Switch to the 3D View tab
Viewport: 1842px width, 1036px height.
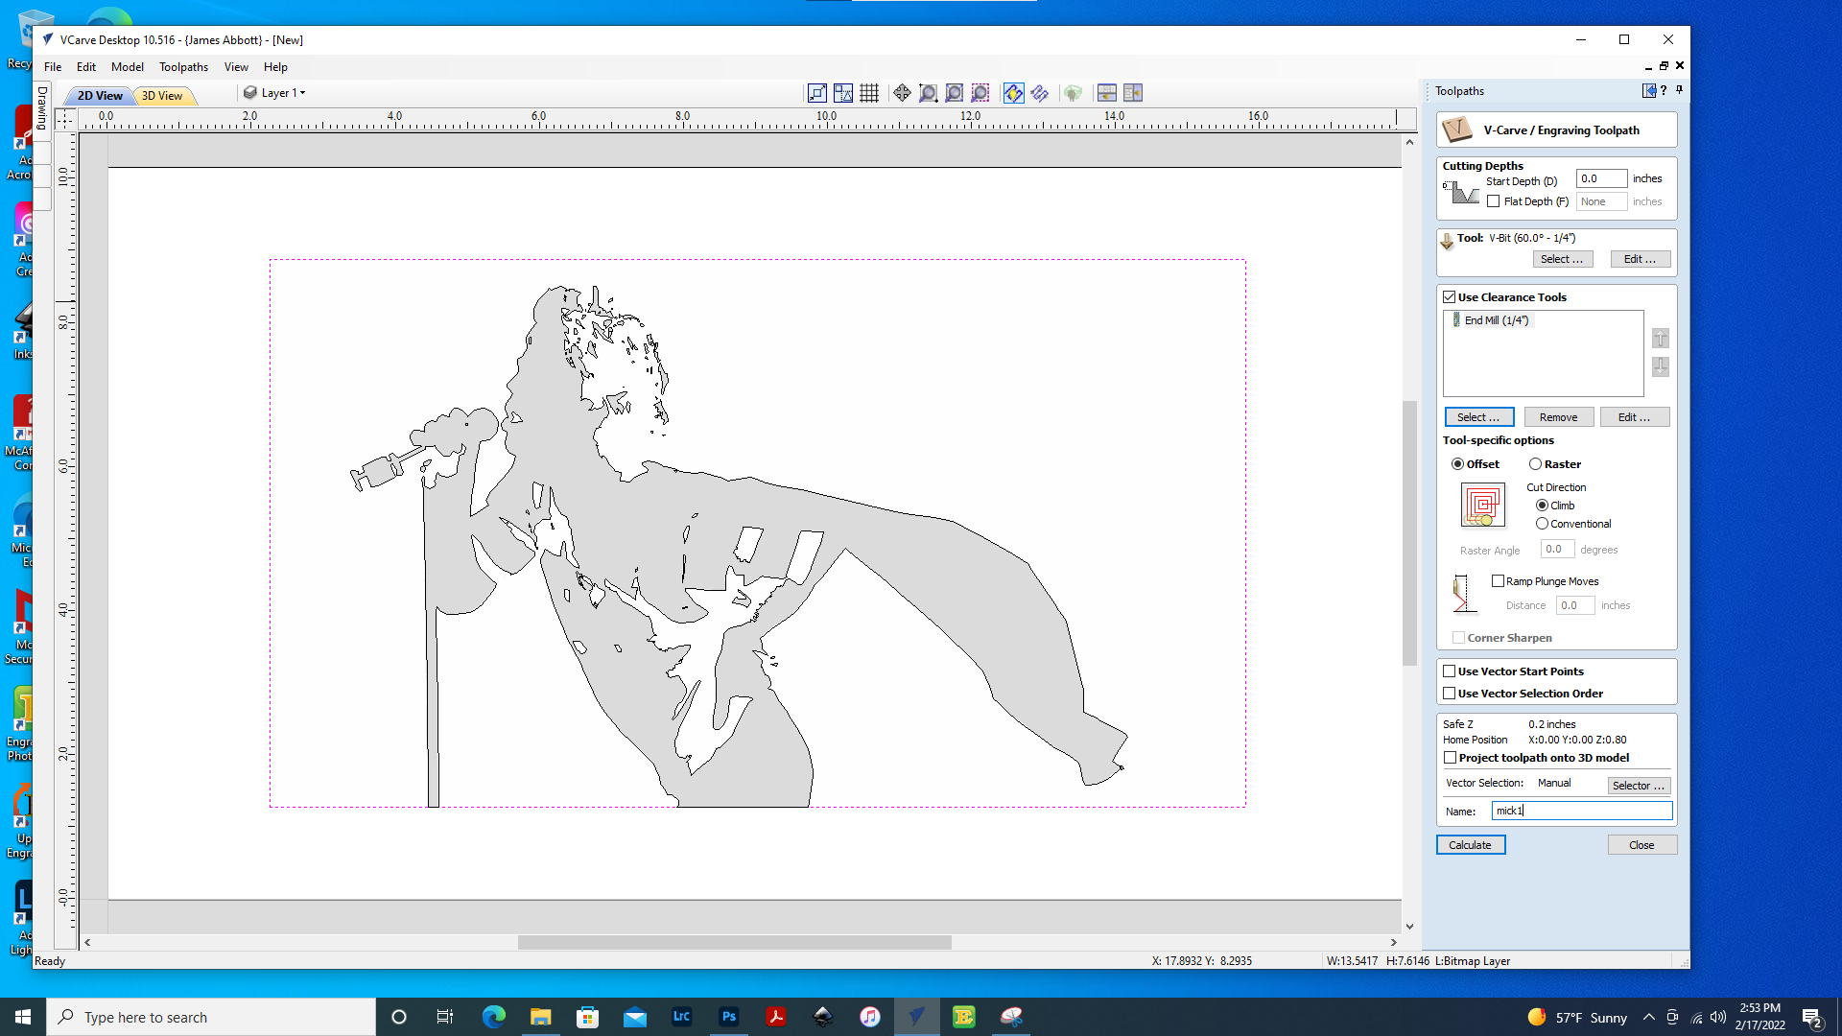click(162, 96)
